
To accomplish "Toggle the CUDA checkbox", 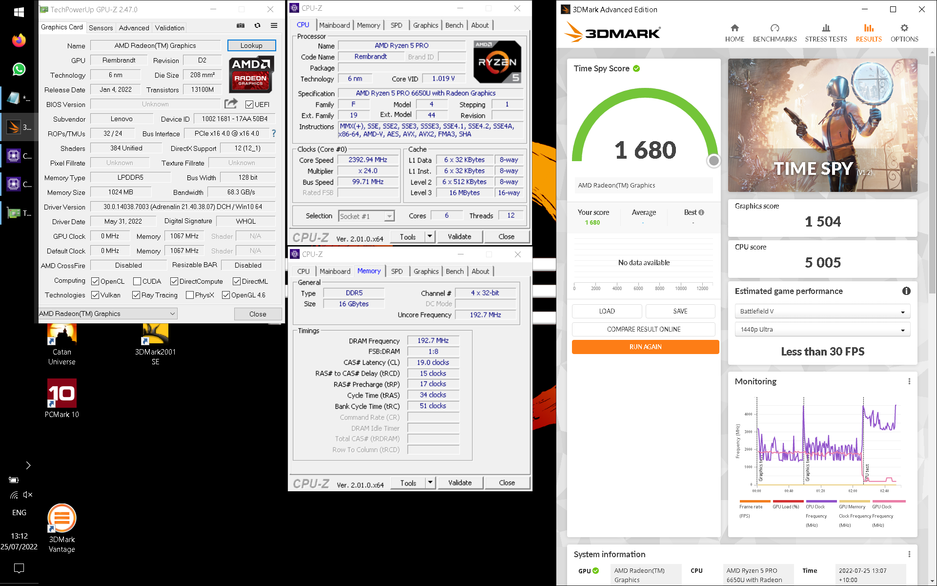I will 137,281.
